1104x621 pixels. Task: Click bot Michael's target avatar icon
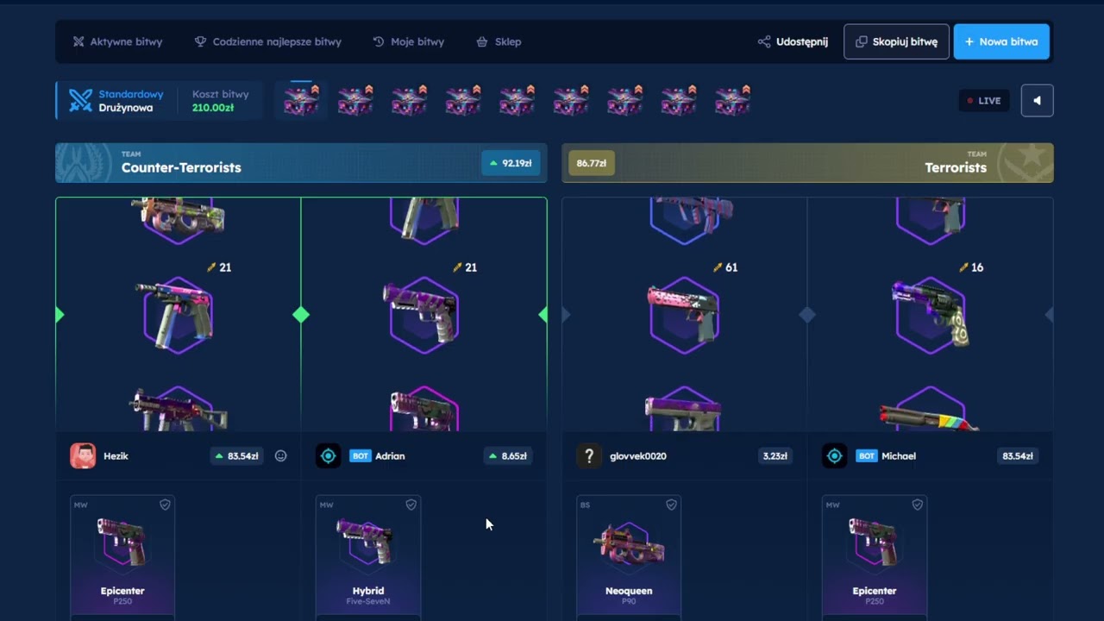click(834, 455)
